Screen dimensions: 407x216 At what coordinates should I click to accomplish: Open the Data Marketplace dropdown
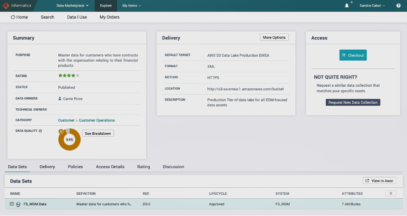(x=73, y=6)
